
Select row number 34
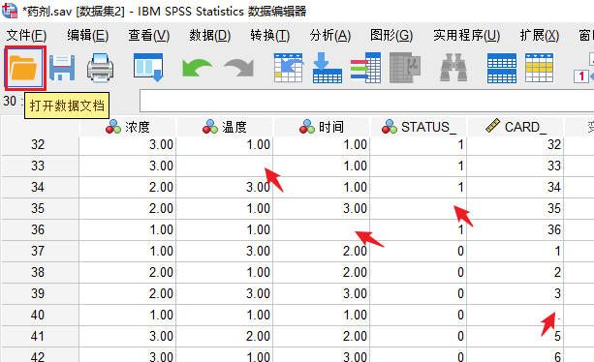(x=38, y=187)
